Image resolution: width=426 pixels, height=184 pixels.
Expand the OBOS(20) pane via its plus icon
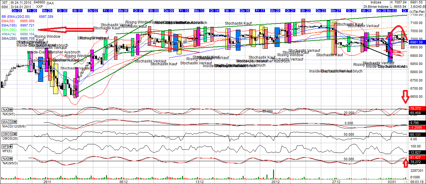[x=15, y=134]
